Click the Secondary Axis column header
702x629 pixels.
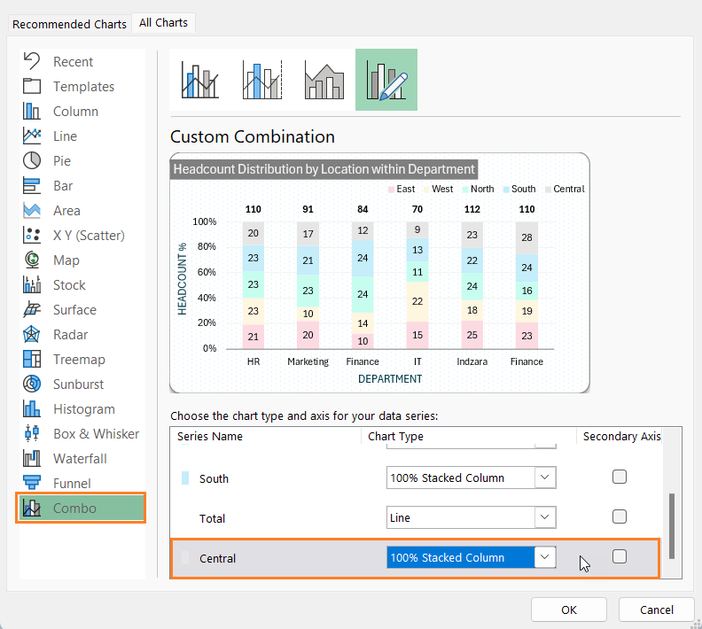[x=622, y=436]
